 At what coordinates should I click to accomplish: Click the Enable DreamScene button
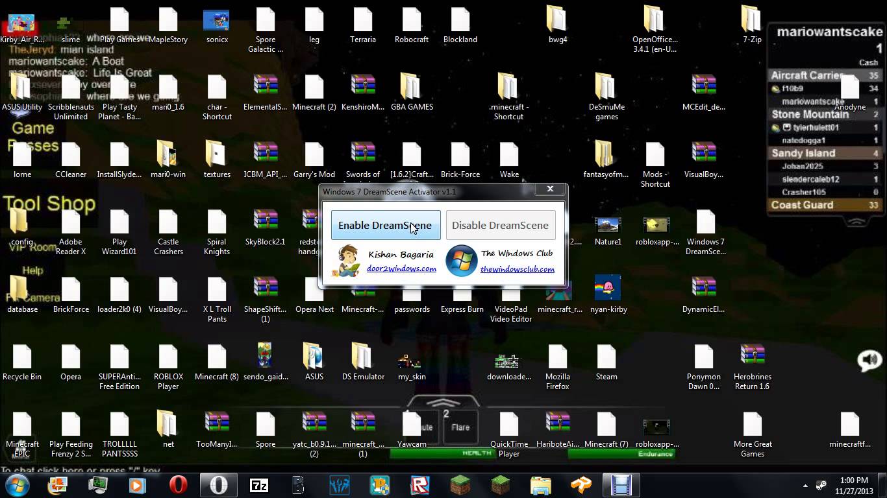tap(386, 225)
